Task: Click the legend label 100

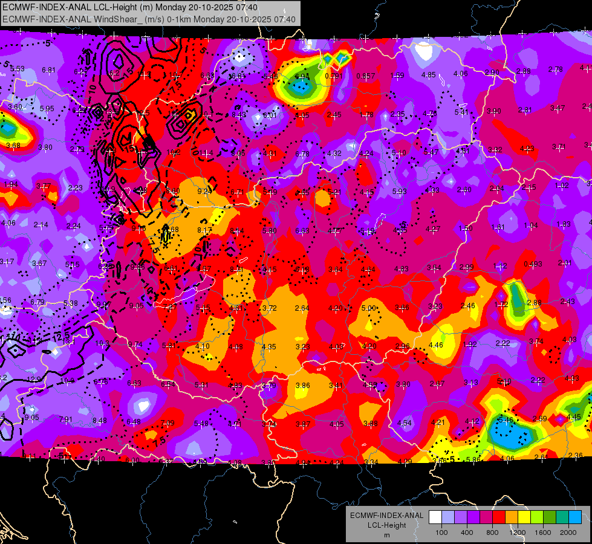Action: pyautogui.click(x=441, y=533)
